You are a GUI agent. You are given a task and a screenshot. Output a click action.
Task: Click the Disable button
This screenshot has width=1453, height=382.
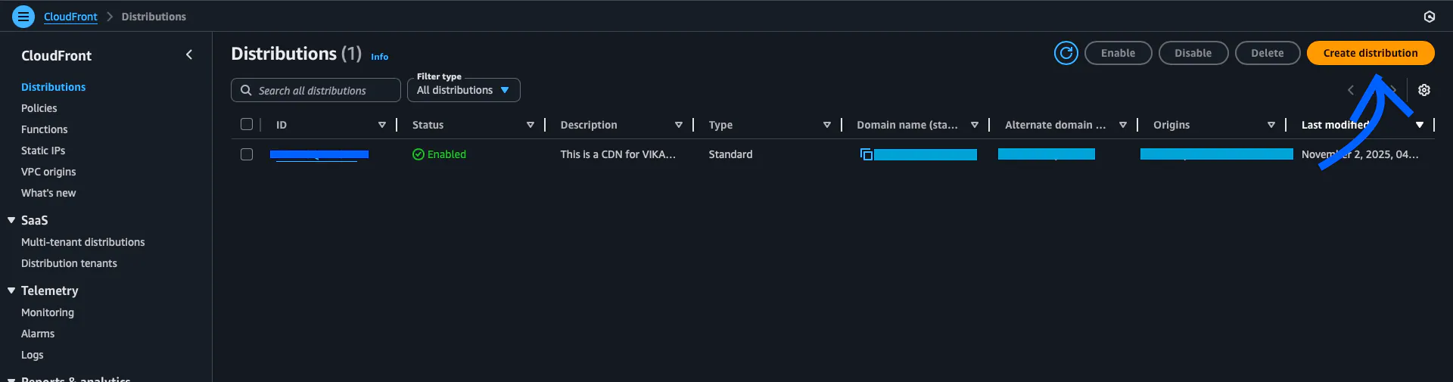pos(1193,53)
